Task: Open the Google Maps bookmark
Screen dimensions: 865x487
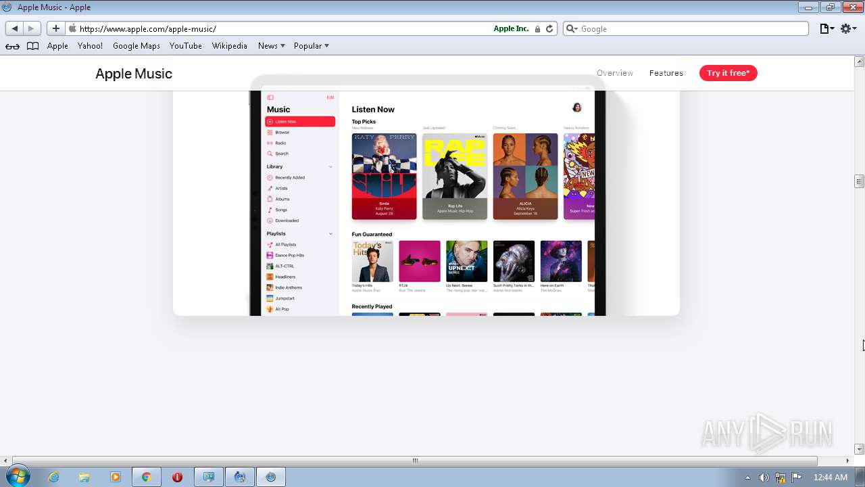Action: (x=137, y=46)
